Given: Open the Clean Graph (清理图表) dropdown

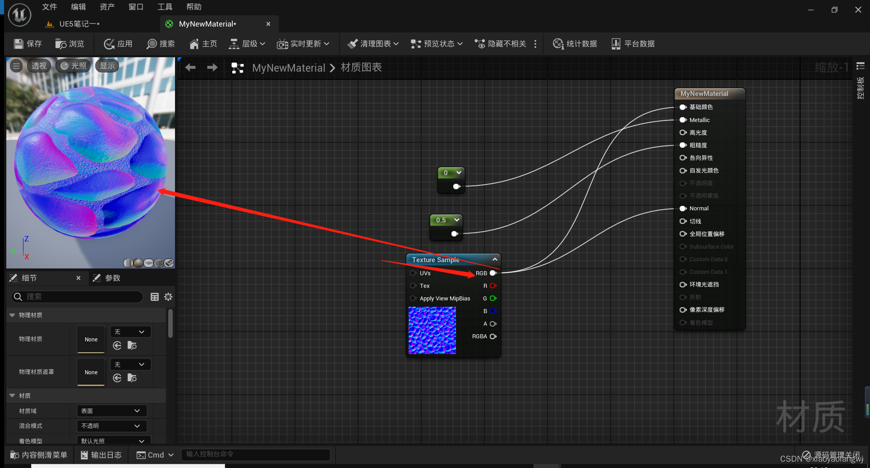Looking at the screenshot, I should [x=373, y=44].
